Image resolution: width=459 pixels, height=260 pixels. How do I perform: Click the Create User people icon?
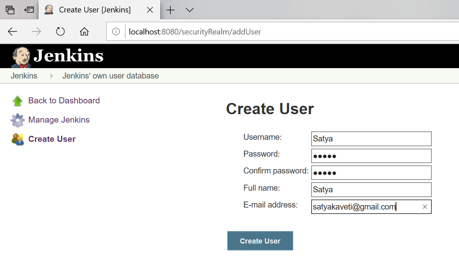coord(18,139)
